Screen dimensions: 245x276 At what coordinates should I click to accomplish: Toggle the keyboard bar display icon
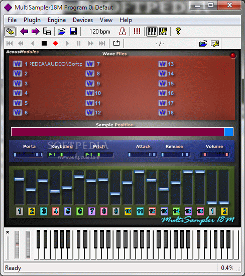(x=152, y=32)
